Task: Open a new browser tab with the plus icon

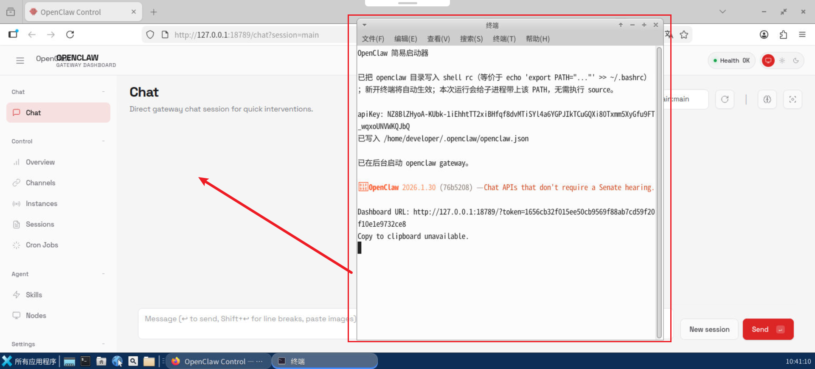Action: [154, 12]
